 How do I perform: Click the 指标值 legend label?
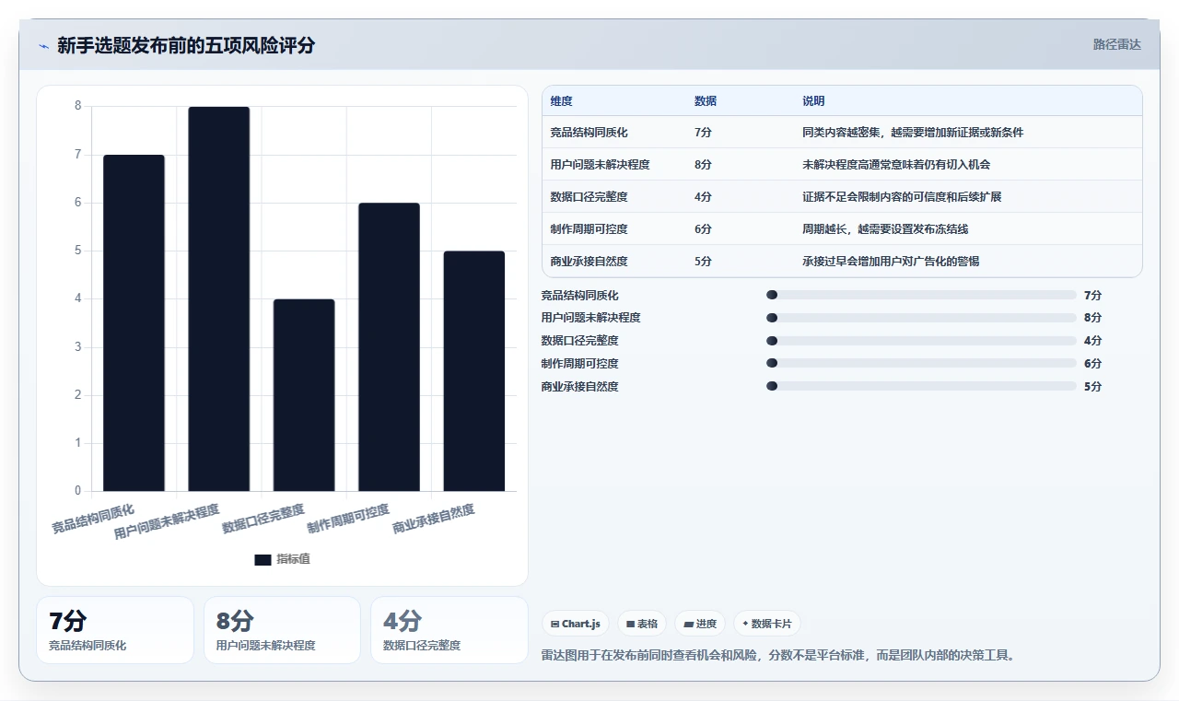[x=293, y=559]
